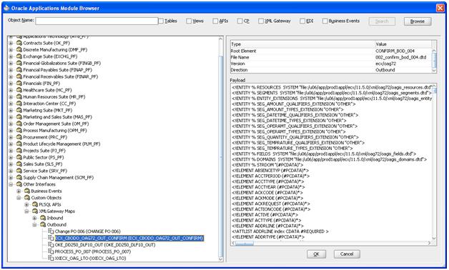Click the Outbound folder icon
The width and height of the screenshot is (449, 270).
coord(43,224)
